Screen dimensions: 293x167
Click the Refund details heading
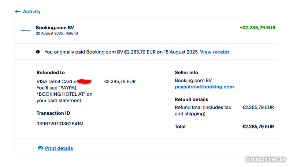click(192, 99)
